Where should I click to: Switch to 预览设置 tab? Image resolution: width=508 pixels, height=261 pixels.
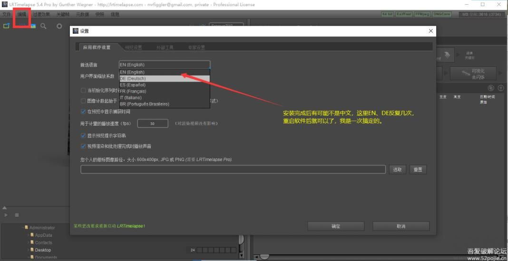point(134,47)
